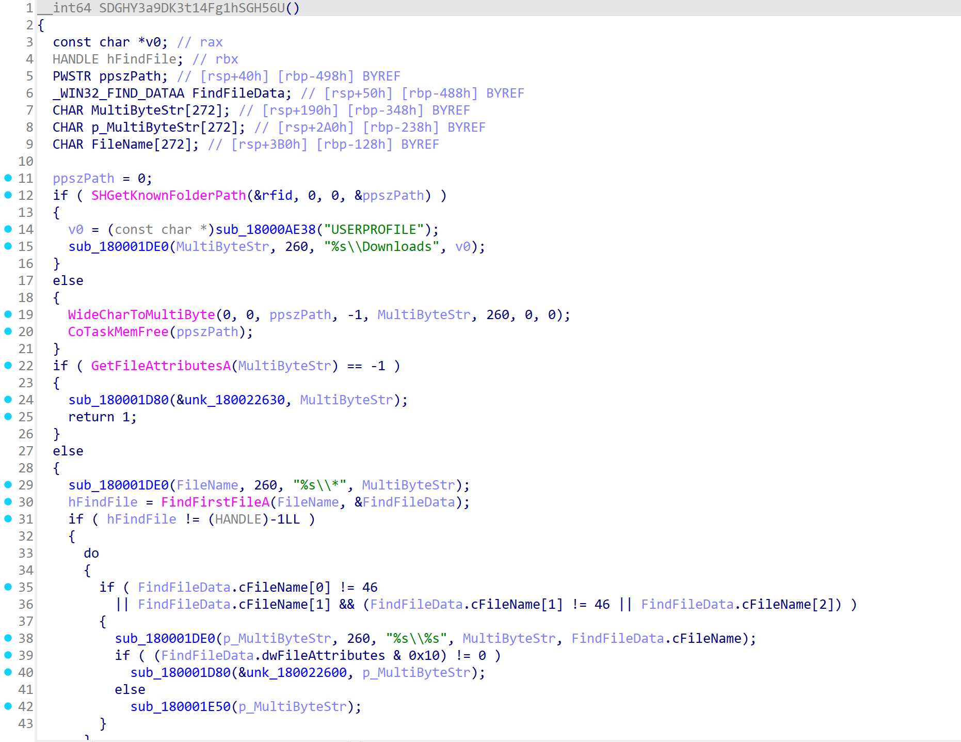Viewport: 961px width, 742px height.
Task: Toggle breakpoint dot on line 25
Action: (x=8, y=417)
